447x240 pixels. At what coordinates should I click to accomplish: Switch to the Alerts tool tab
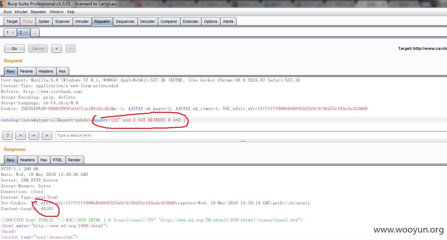[228, 21]
